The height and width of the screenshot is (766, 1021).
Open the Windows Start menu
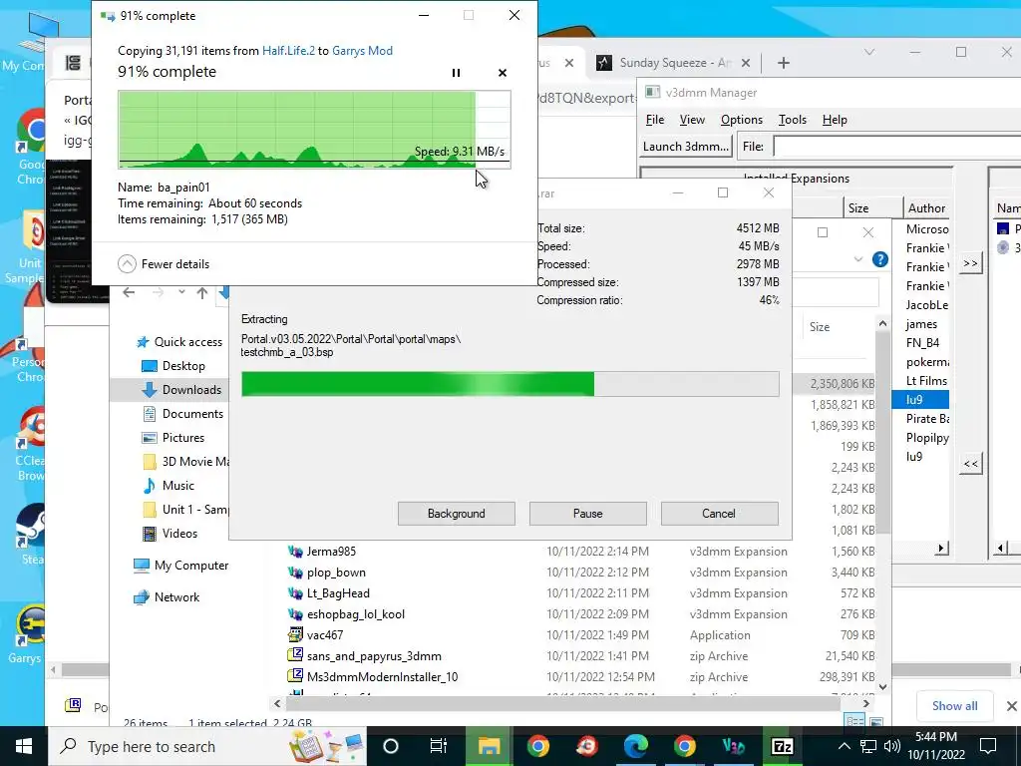click(24, 746)
